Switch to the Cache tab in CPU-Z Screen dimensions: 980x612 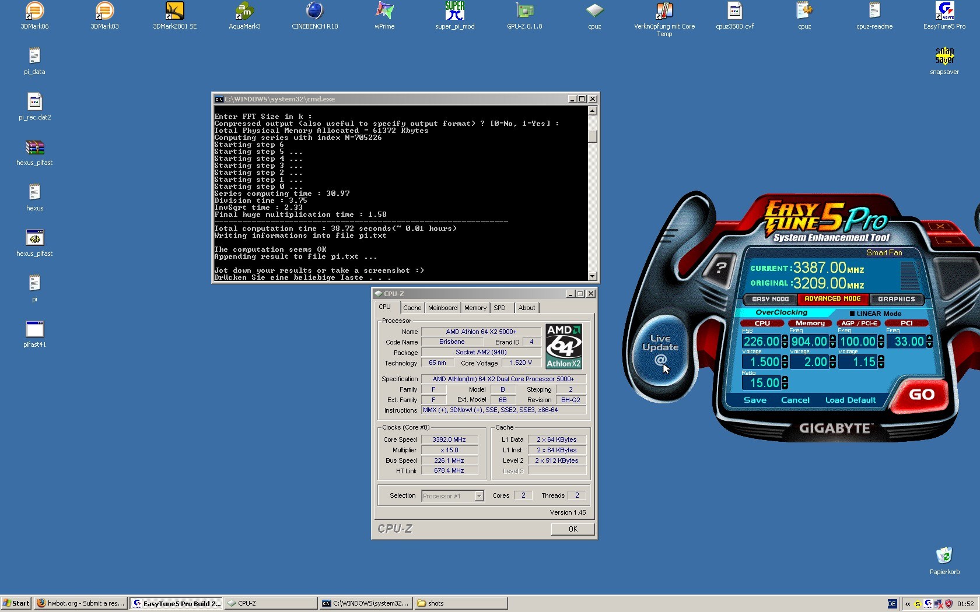pos(412,308)
